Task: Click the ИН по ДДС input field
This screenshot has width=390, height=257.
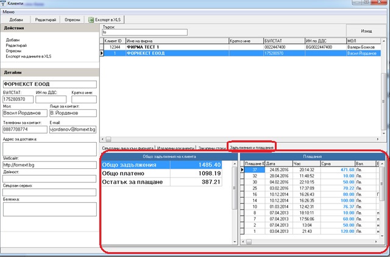Action: point(51,100)
